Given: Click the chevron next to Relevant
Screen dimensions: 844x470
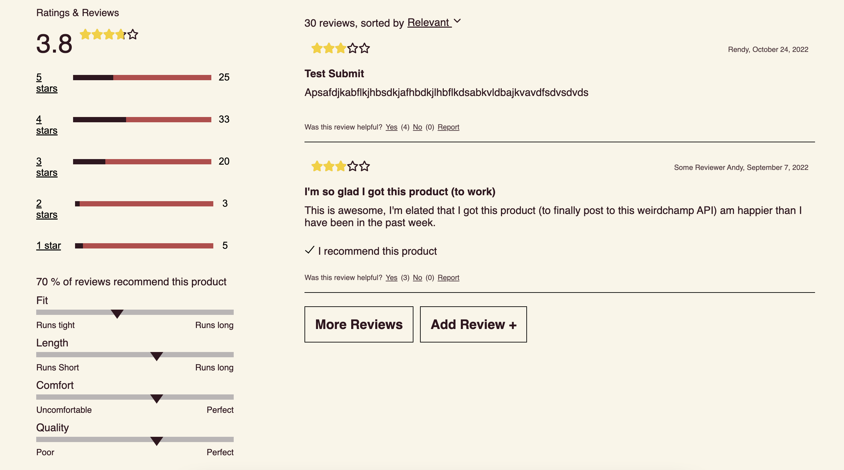Looking at the screenshot, I should pos(457,21).
